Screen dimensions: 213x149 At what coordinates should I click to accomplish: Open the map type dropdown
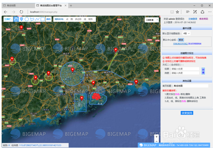[151, 20]
